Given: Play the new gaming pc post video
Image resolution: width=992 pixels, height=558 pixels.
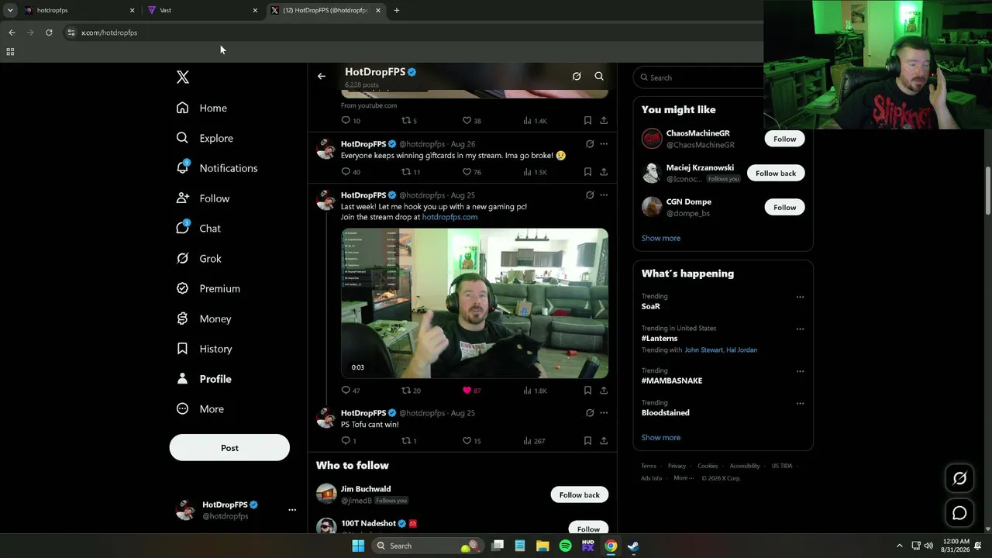Looking at the screenshot, I should click(x=474, y=303).
